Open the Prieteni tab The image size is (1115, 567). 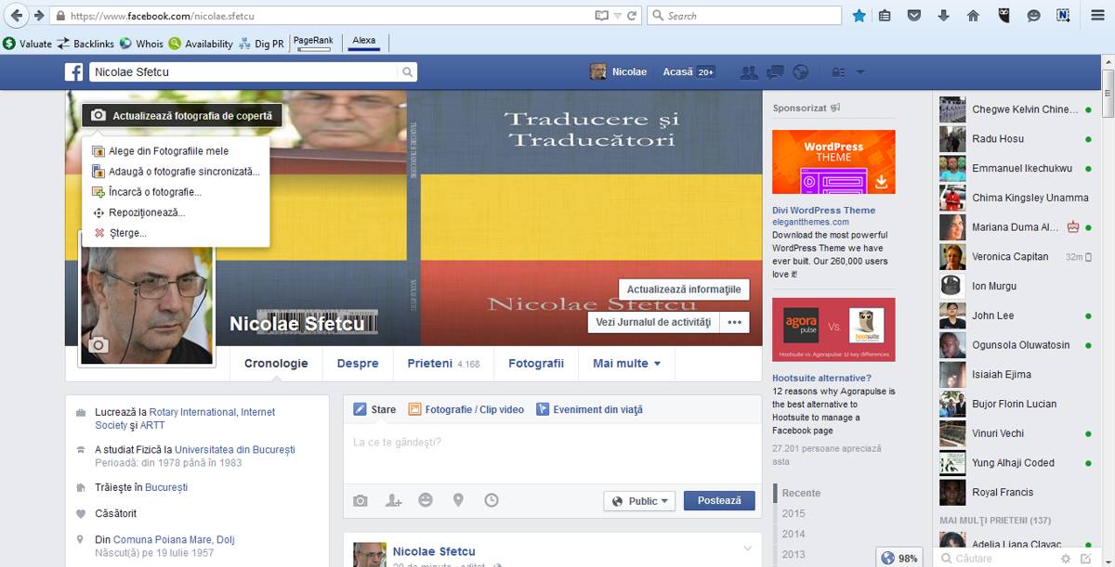point(443,364)
